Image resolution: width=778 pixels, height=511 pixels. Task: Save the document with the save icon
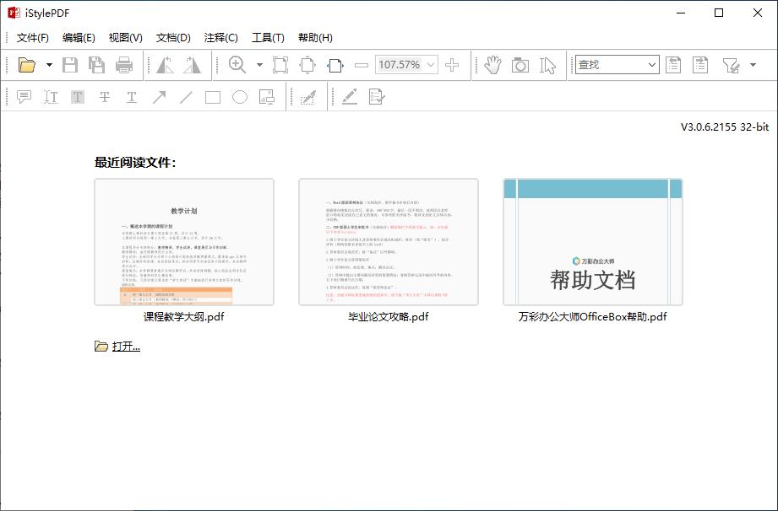pos(71,64)
